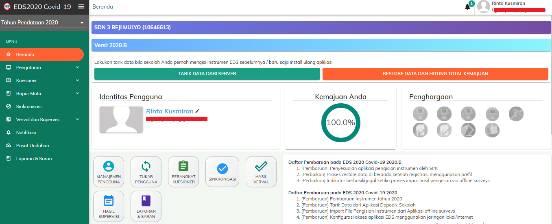The width and height of the screenshot is (552, 224).
Task: Click the document-with-3 award badge
Action: point(420,130)
